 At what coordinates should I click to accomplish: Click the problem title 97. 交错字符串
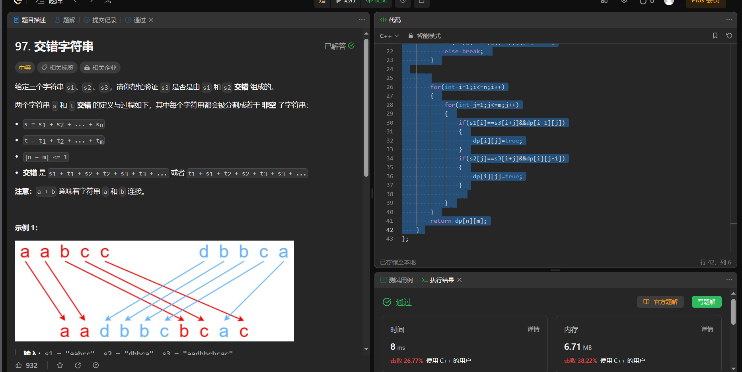(x=54, y=46)
